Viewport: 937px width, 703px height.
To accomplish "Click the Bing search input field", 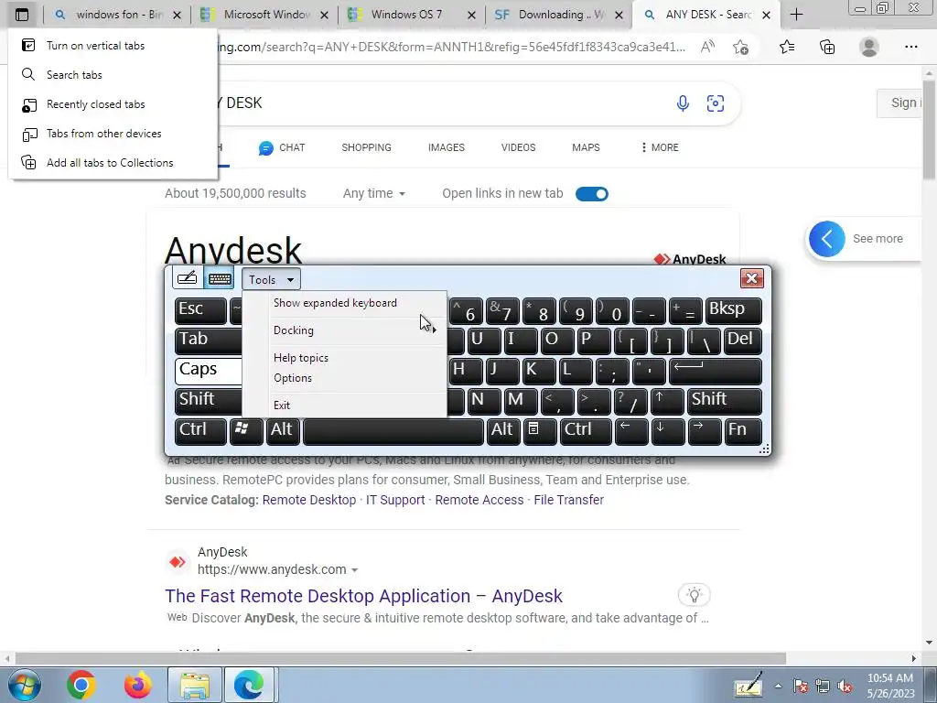I will (x=442, y=103).
